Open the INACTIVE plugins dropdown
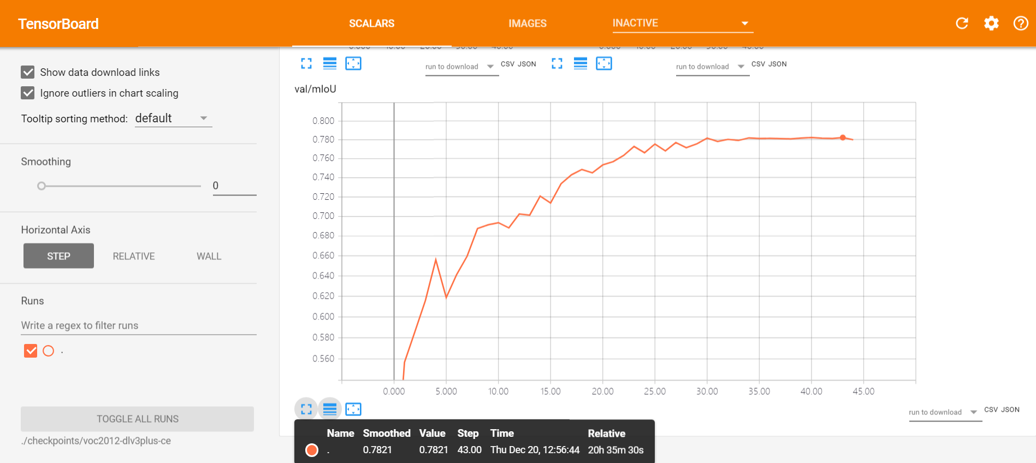 [x=683, y=23]
